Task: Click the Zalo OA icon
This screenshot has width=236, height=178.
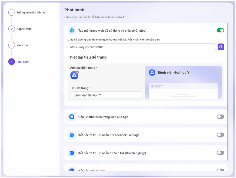Action: click(x=72, y=153)
